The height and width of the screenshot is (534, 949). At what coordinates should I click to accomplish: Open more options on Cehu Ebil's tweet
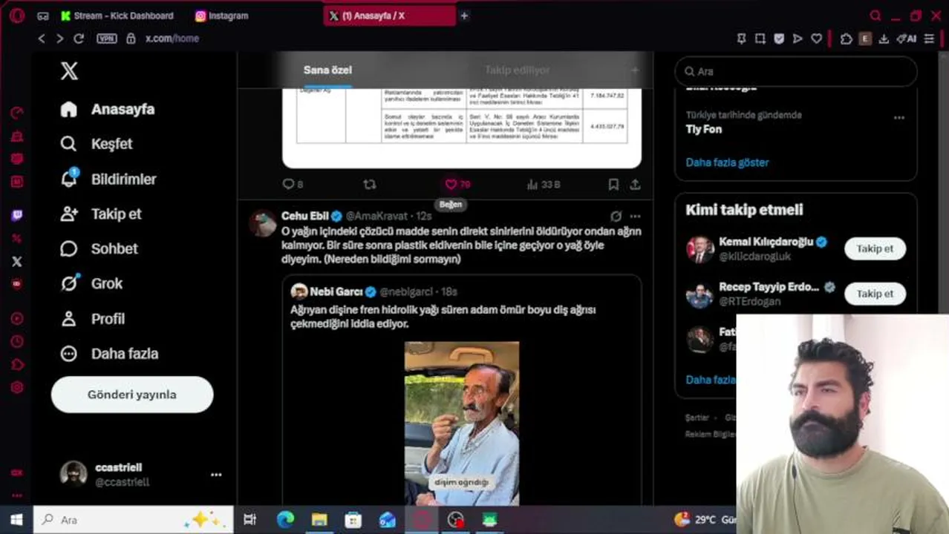[x=635, y=216]
